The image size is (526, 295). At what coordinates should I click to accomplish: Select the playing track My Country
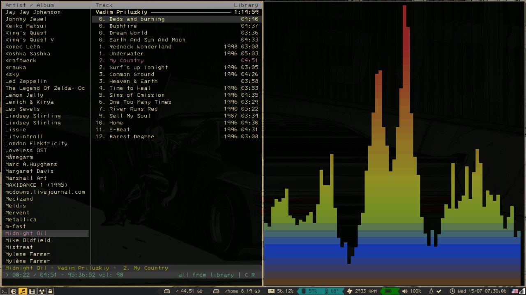177,61
